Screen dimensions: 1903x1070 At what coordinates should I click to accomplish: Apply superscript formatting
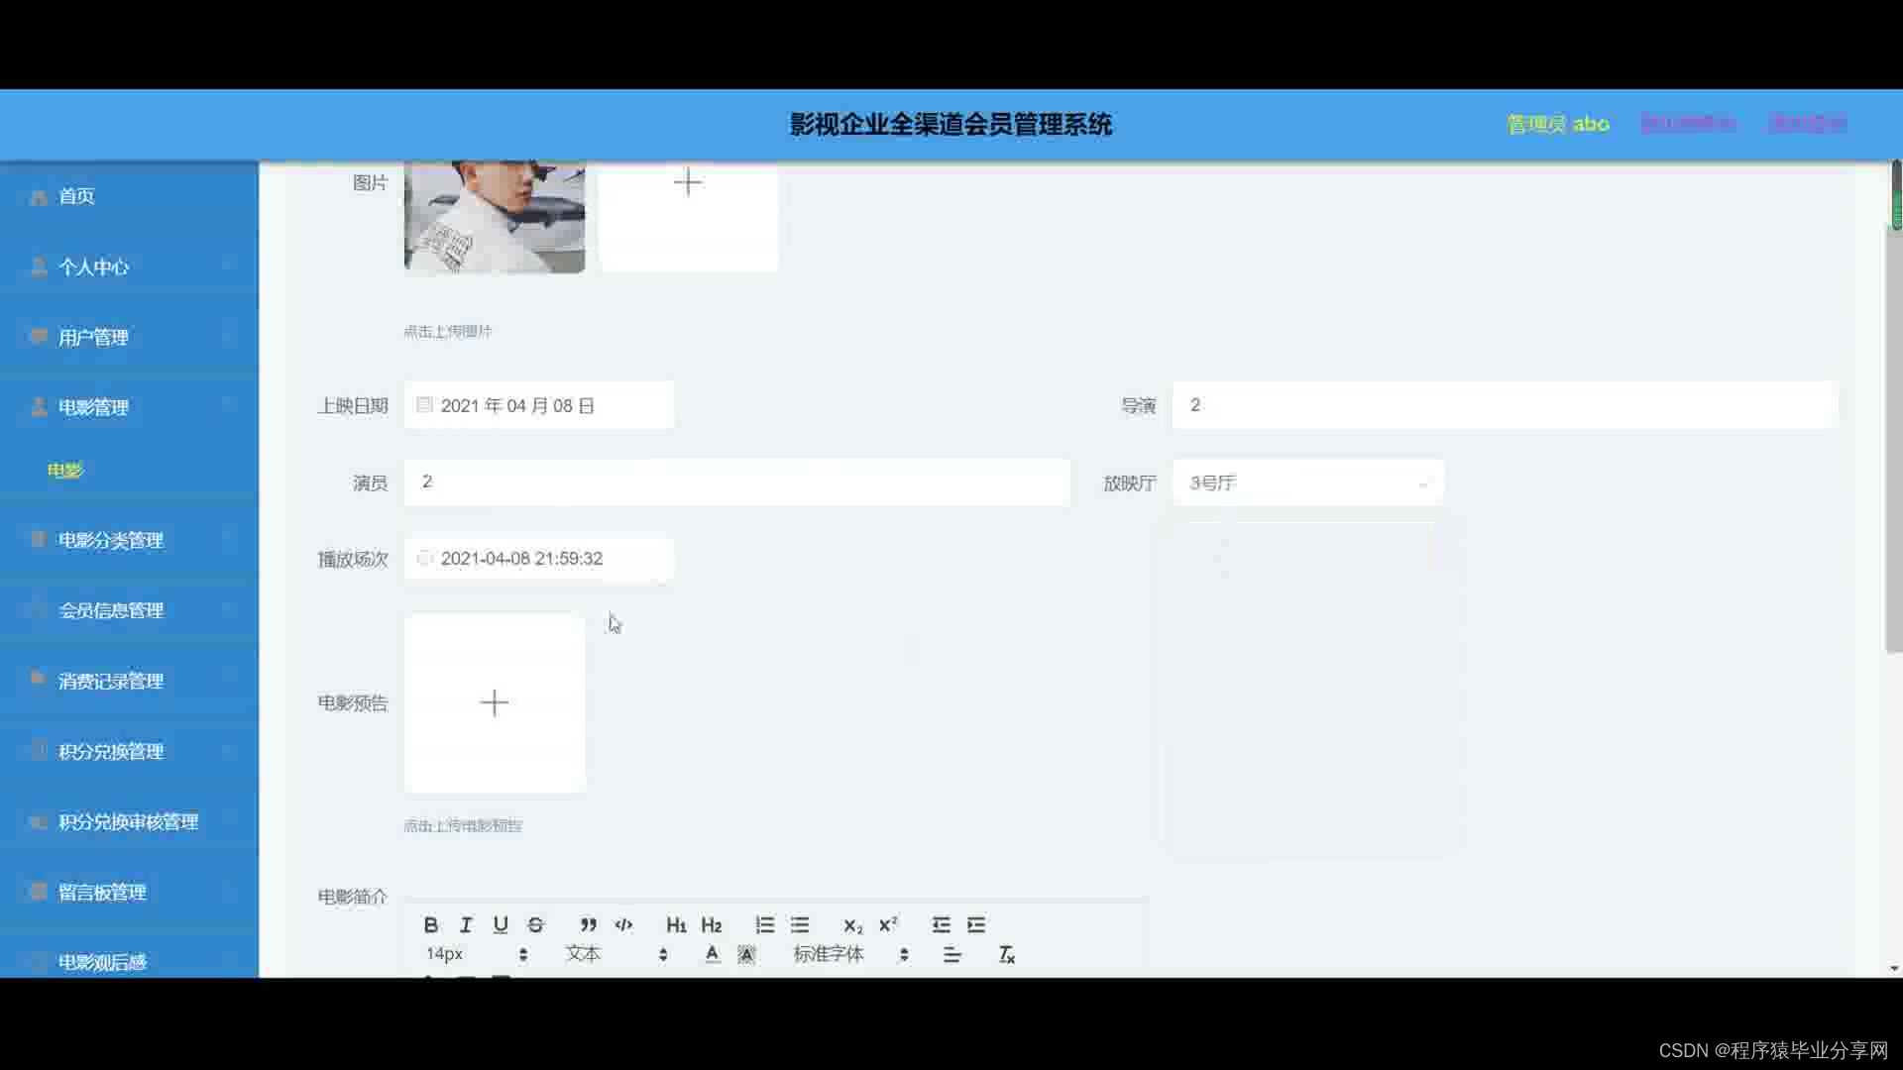888,924
